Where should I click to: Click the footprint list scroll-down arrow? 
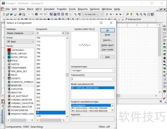113,110
